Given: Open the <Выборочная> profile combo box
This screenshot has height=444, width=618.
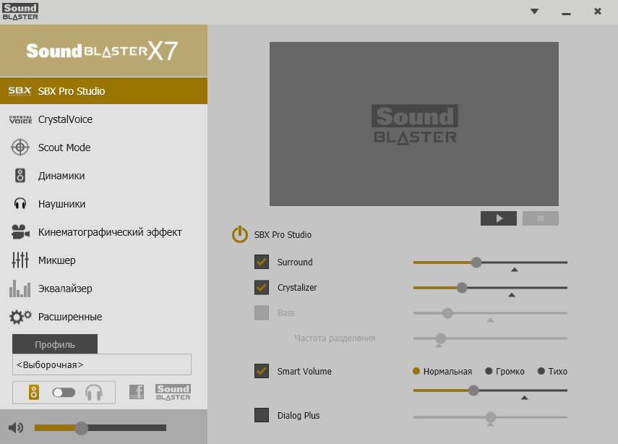Looking at the screenshot, I should [102, 364].
